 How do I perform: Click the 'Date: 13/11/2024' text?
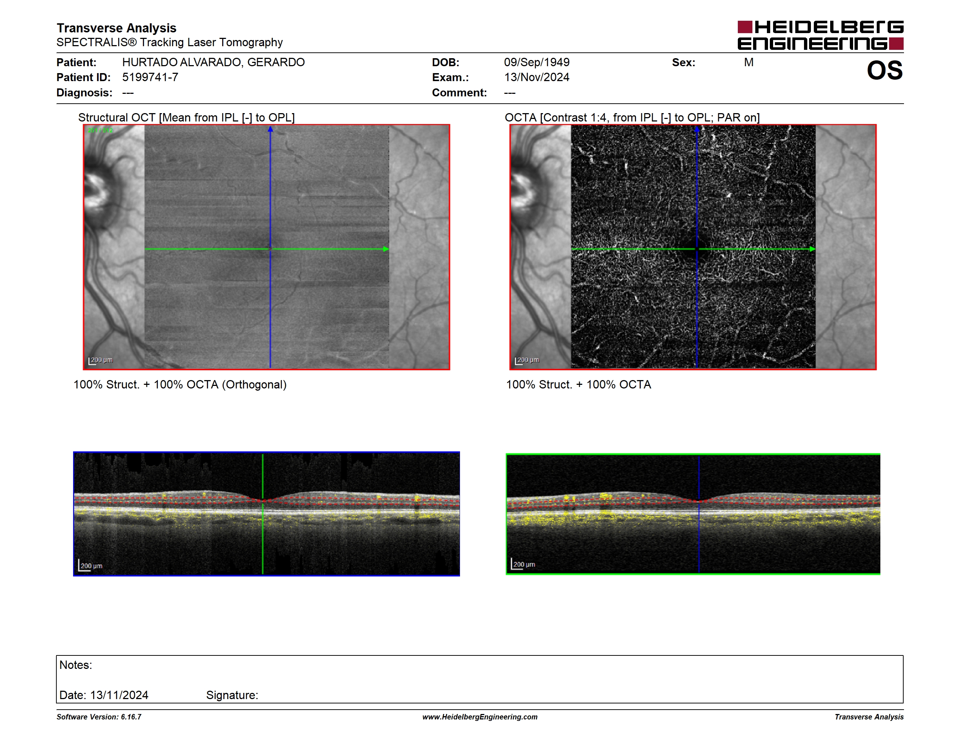pyautogui.click(x=104, y=695)
